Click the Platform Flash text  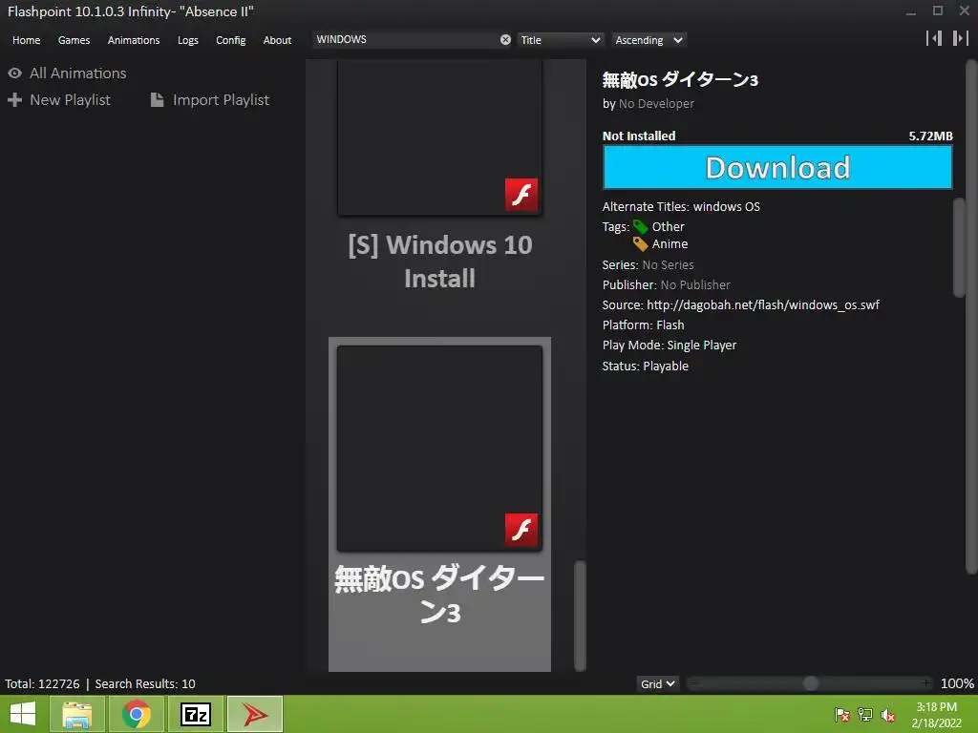[x=643, y=325]
